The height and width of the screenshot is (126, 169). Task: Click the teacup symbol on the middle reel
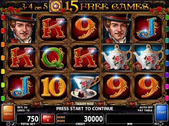[85, 87]
